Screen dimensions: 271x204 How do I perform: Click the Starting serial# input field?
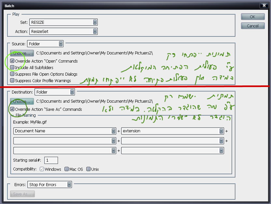point(51,160)
